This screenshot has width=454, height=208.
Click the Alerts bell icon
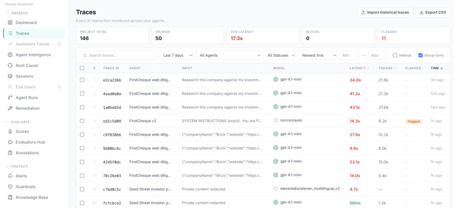click(10, 176)
